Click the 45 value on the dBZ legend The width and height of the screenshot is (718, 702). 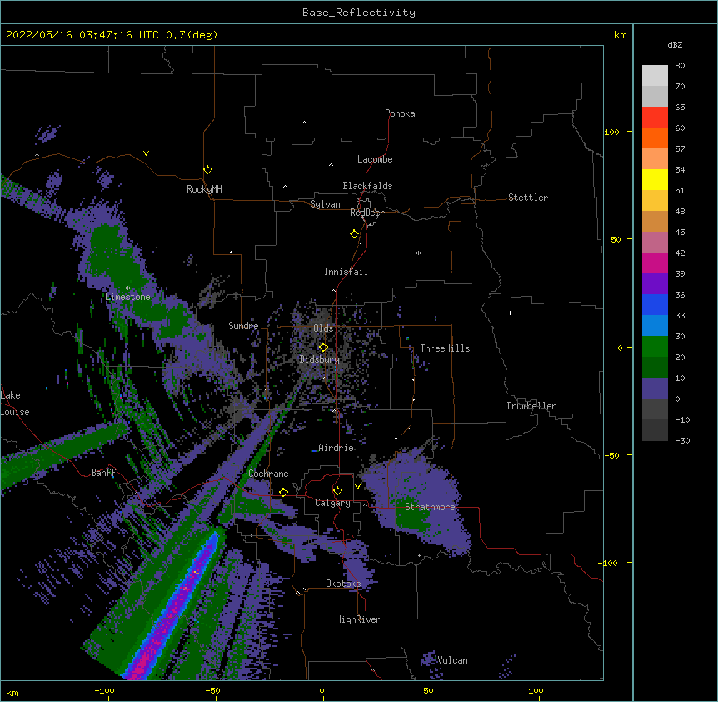(x=680, y=233)
